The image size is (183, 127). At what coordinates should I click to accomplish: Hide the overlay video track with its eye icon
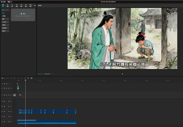pyautogui.click(x=7, y=88)
